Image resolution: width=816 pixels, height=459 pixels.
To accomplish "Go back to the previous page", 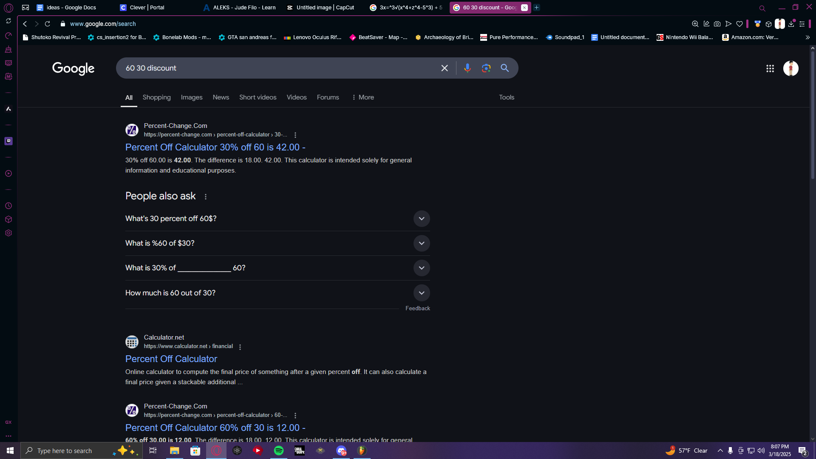I will coord(25,24).
